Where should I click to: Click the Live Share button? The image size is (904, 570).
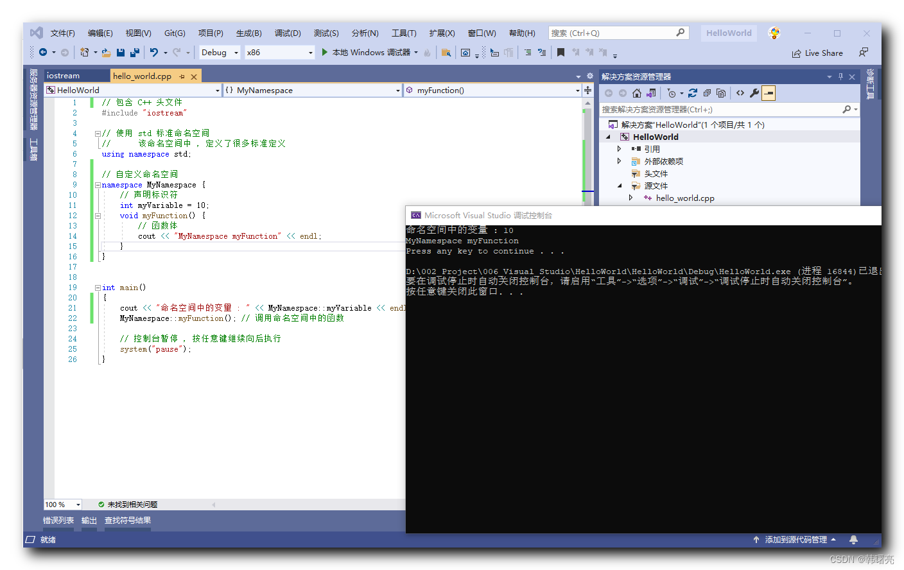(x=817, y=53)
